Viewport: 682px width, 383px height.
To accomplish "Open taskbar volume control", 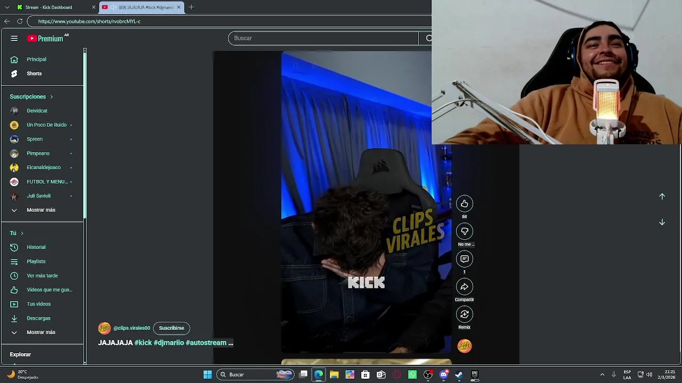I will click(649, 374).
